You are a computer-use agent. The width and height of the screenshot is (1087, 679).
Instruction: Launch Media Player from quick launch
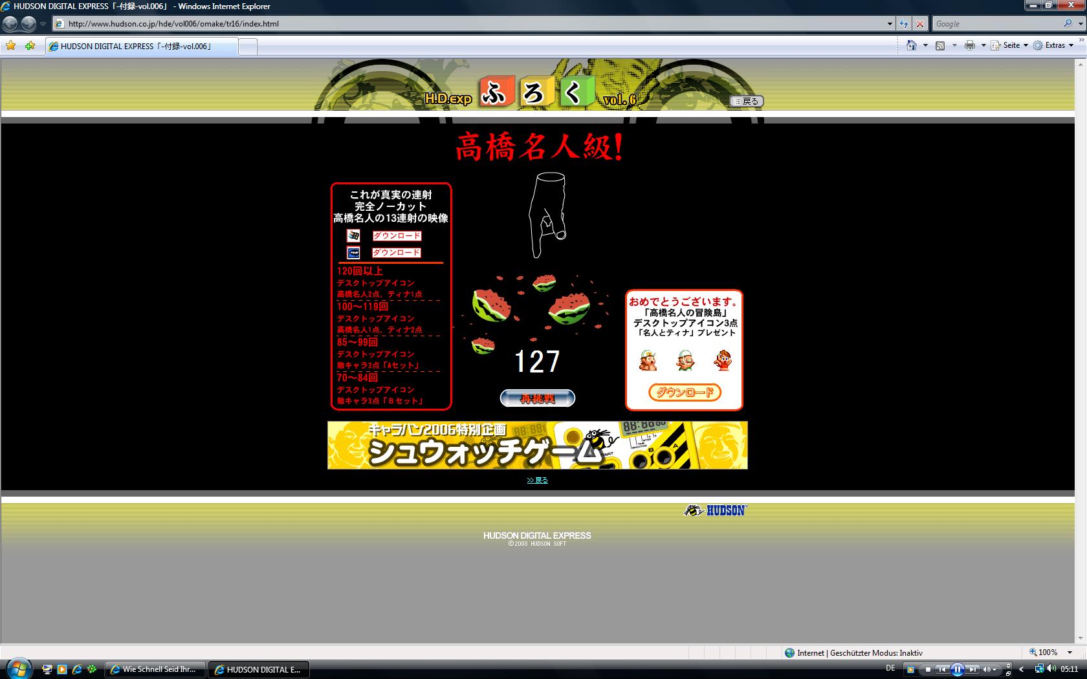62,669
